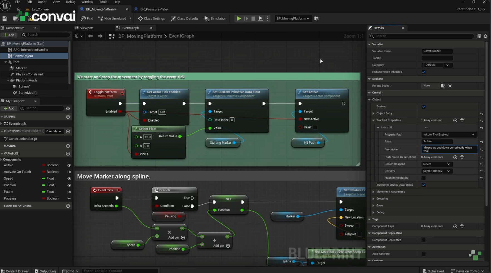
Task: Open Class Settings in the toolbar
Action: 152,19
